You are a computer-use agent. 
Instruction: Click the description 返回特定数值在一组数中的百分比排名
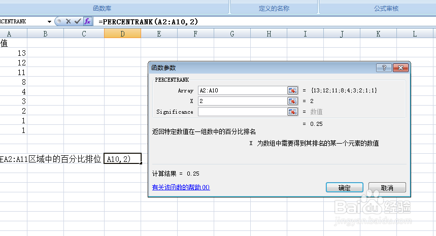(x=204, y=132)
